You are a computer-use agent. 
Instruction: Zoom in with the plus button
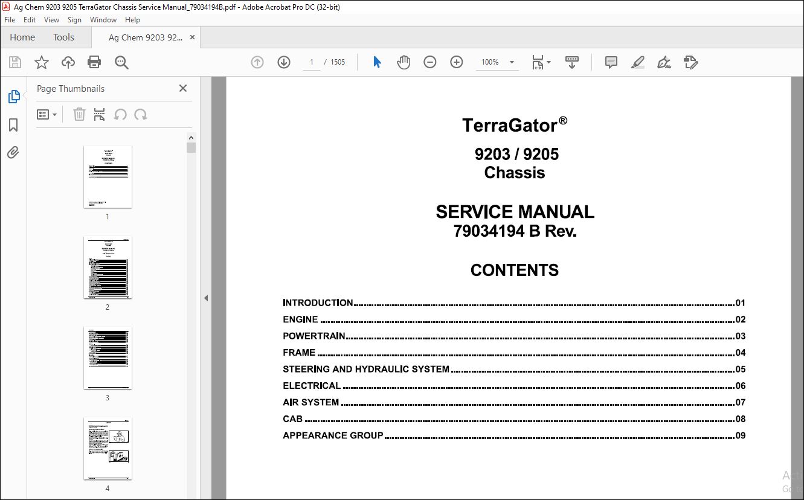[x=457, y=62]
